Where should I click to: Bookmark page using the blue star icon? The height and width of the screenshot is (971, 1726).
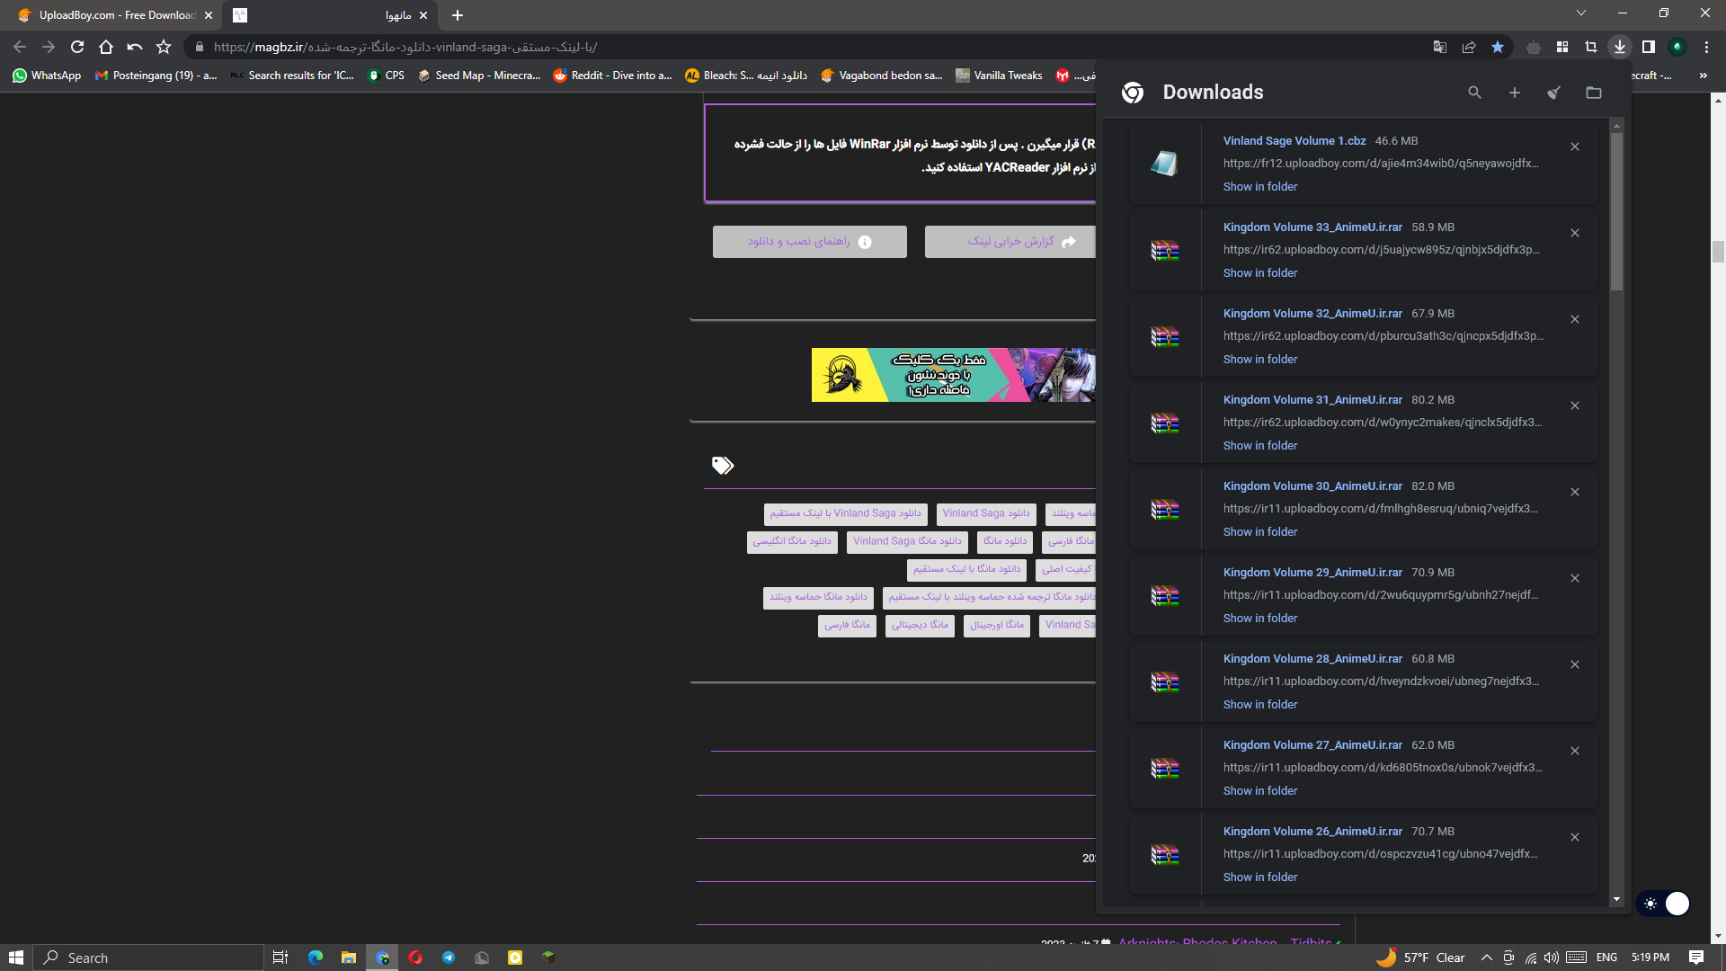click(1498, 47)
